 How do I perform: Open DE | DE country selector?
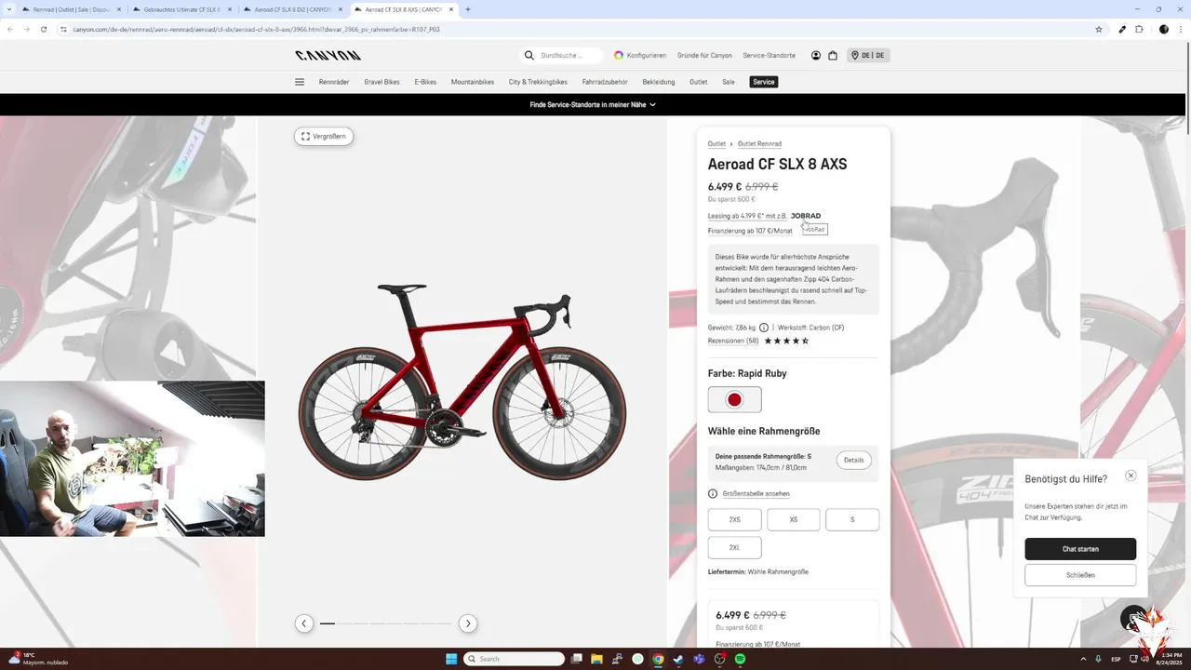click(x=868, y=55)
